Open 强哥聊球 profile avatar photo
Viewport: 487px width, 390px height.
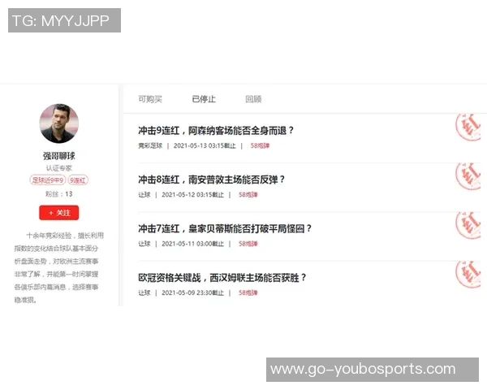coord(59,123)
